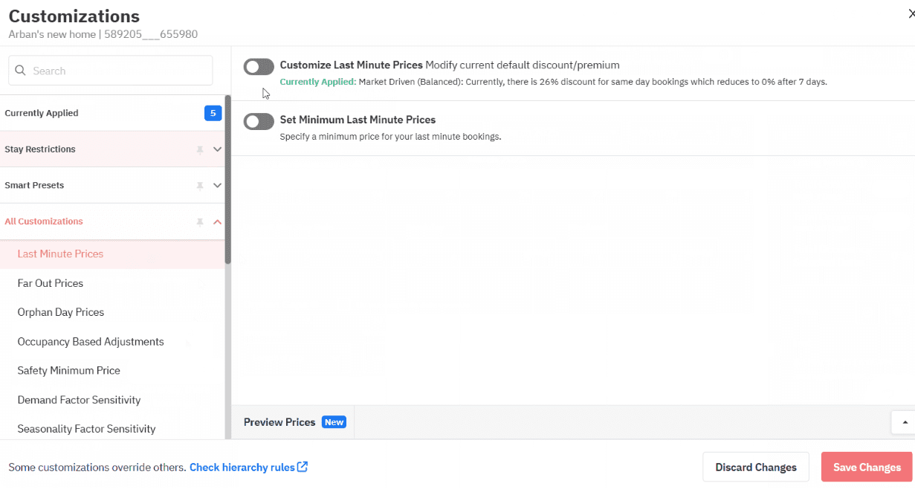Open the Safety Minimum Price customization
This screenshot has height=489, width=915.
[x=68, y=370]
